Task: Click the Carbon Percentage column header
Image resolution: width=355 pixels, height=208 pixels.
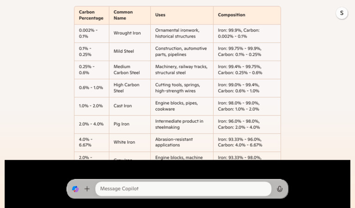Action: 91,15
